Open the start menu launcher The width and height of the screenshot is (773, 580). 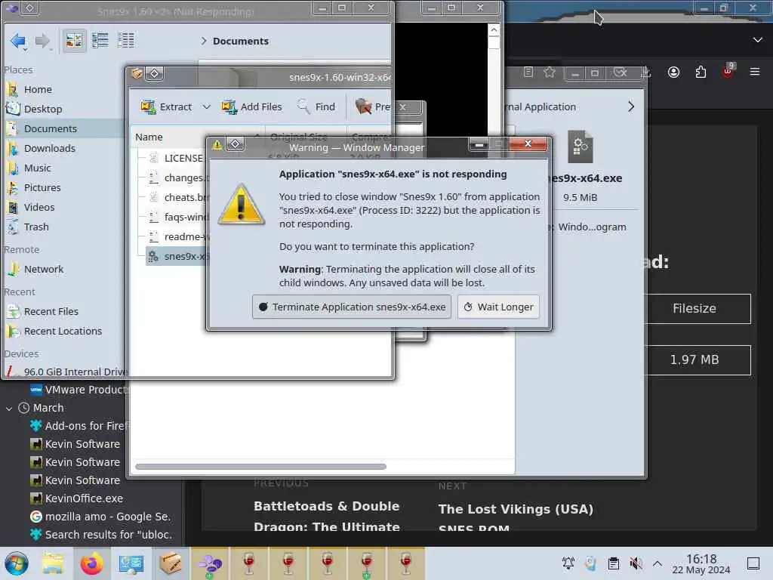point(17,563)
